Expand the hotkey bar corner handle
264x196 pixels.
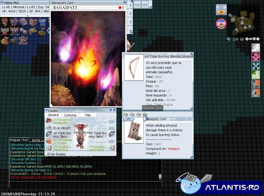[150, 7]
